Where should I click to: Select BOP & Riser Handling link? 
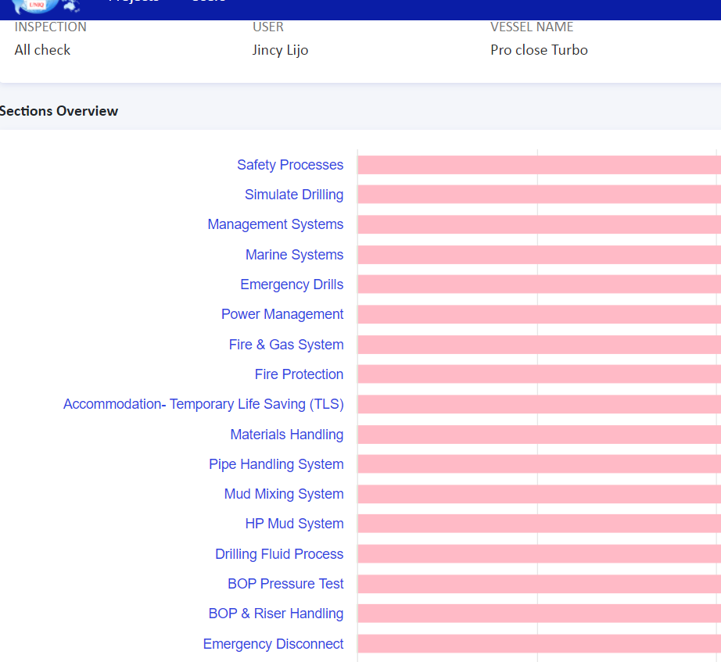276,614
